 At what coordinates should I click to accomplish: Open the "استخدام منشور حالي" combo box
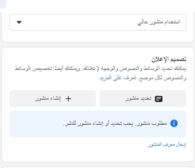click(98, 22)
